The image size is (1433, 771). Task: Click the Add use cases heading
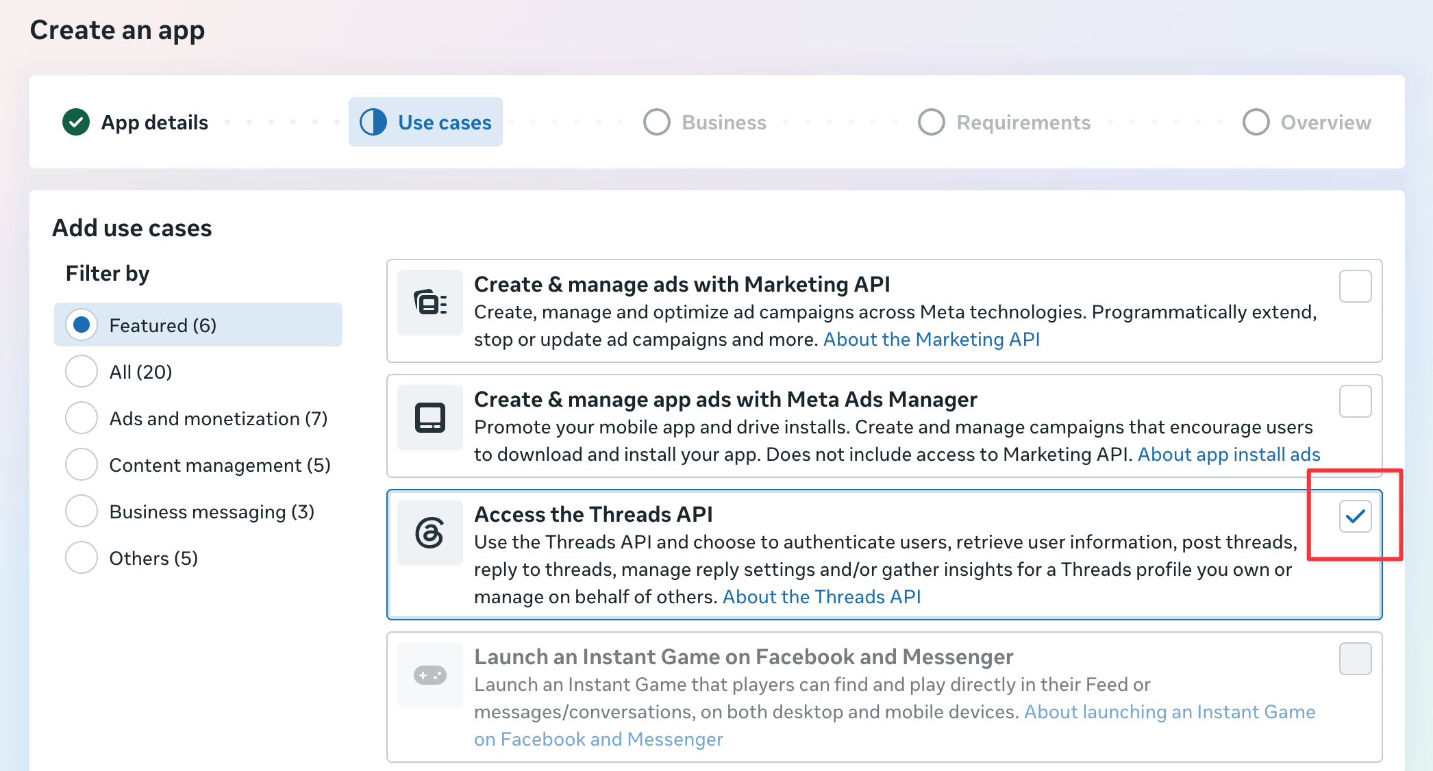pyautogui.click(x=132, y=228)
